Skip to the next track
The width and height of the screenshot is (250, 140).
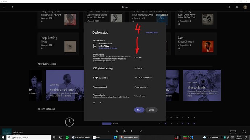tap(132, 131)
